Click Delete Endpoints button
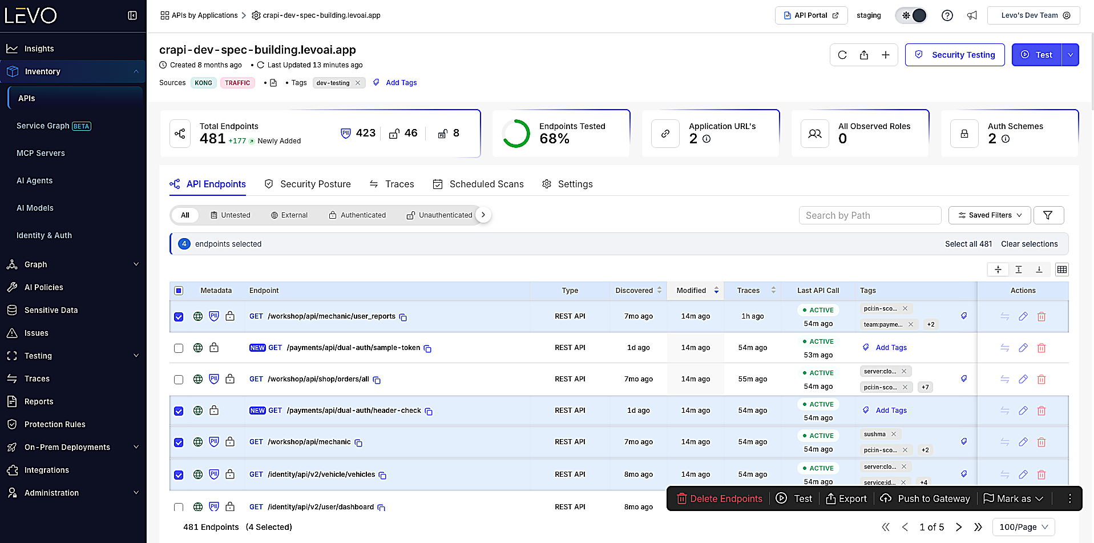 720,498
